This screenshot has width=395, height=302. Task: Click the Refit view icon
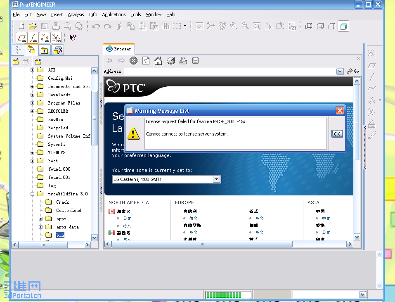tap(257, 26)
